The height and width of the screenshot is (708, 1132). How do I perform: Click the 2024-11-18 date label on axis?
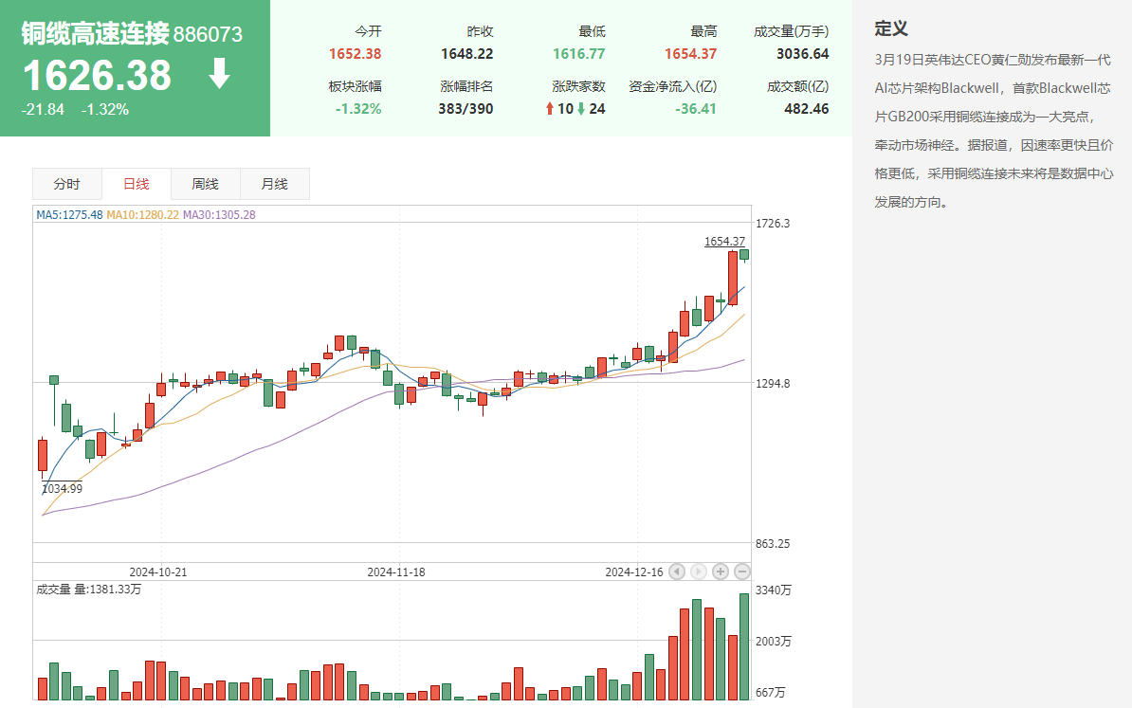[394, 572]
